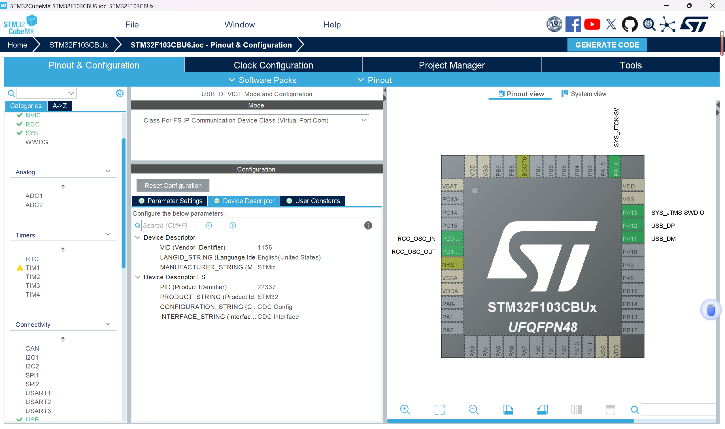The width and height of the screenshot is (725, 429).
Task: Click the pin search magnifier icon
Action: click(635, 410)
